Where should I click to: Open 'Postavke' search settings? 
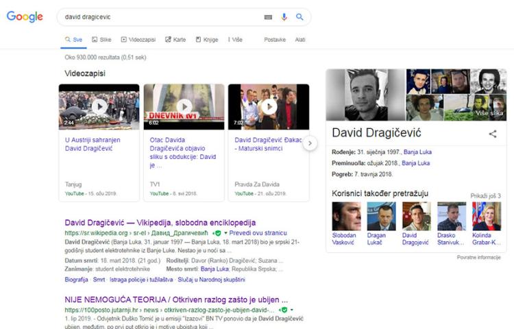pos(275,40)
